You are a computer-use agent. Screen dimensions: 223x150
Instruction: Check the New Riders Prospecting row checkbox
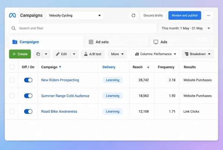[12, 80]
